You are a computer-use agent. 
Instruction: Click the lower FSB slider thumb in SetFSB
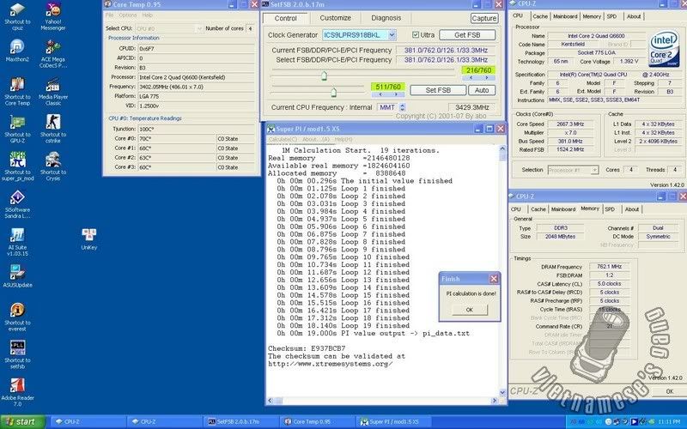333,92
